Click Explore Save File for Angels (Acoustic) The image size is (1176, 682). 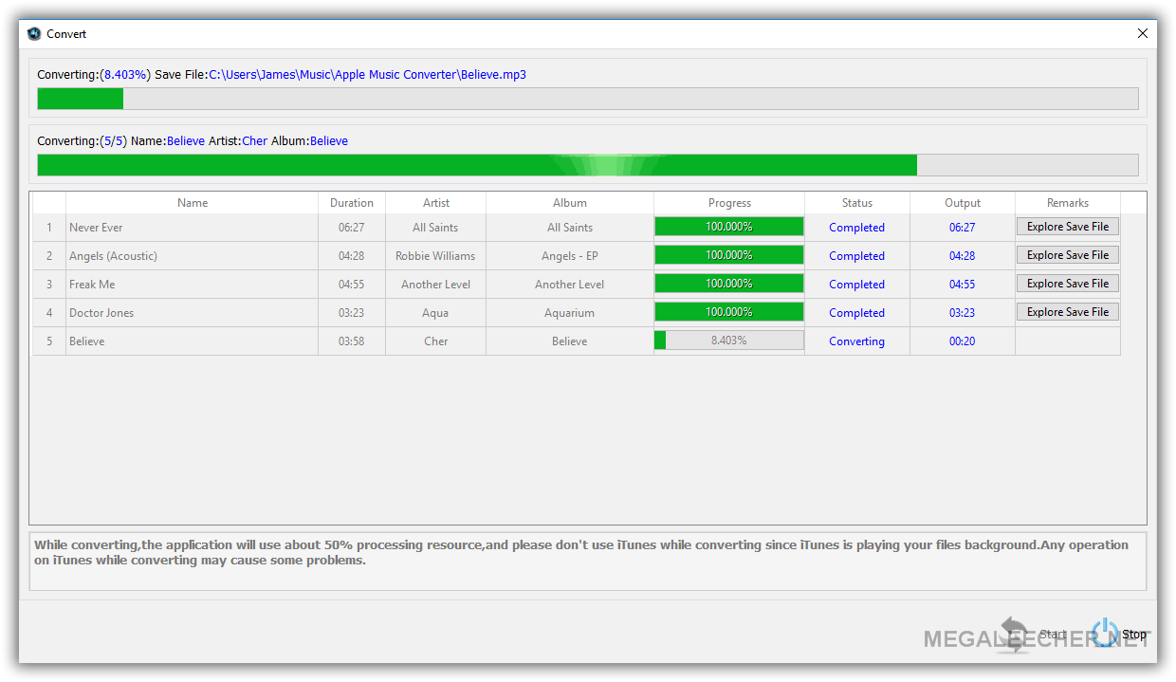(1067, 255)
